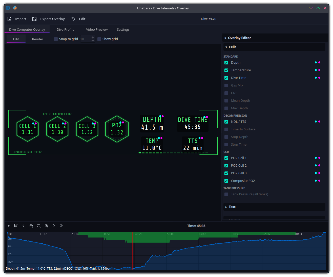
Task: Enable the Stop Time checkbox
Action: 226,145
